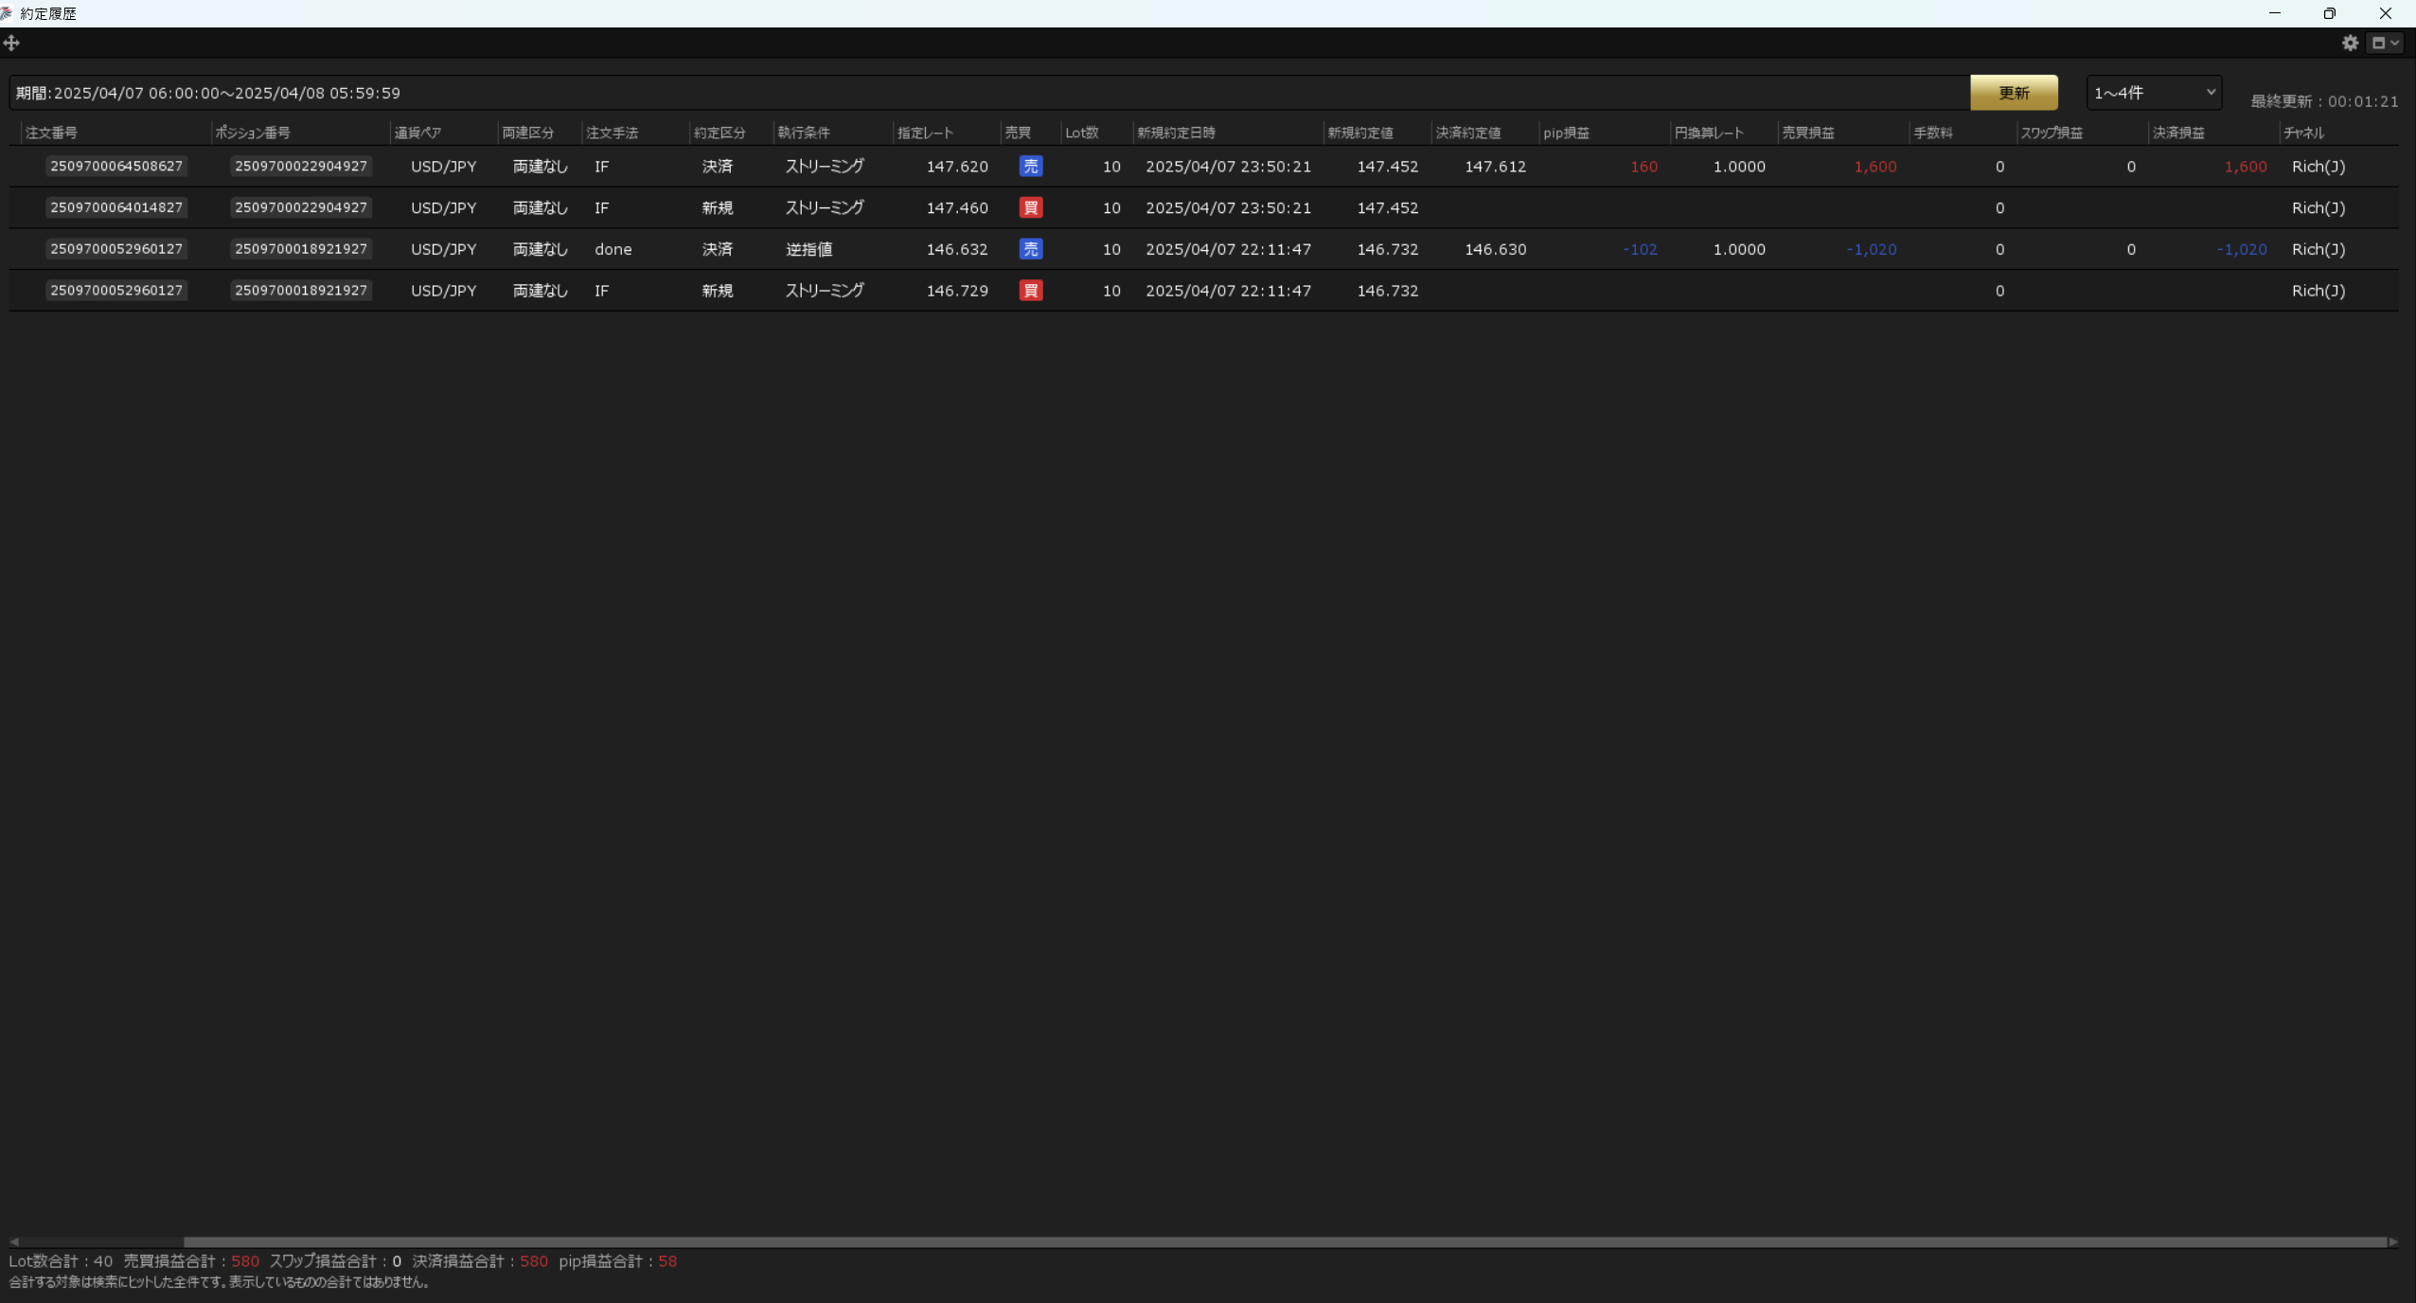The image size is (2416, 1303).
Task: Open order number 2509700064508627
Action: [116, 167]
